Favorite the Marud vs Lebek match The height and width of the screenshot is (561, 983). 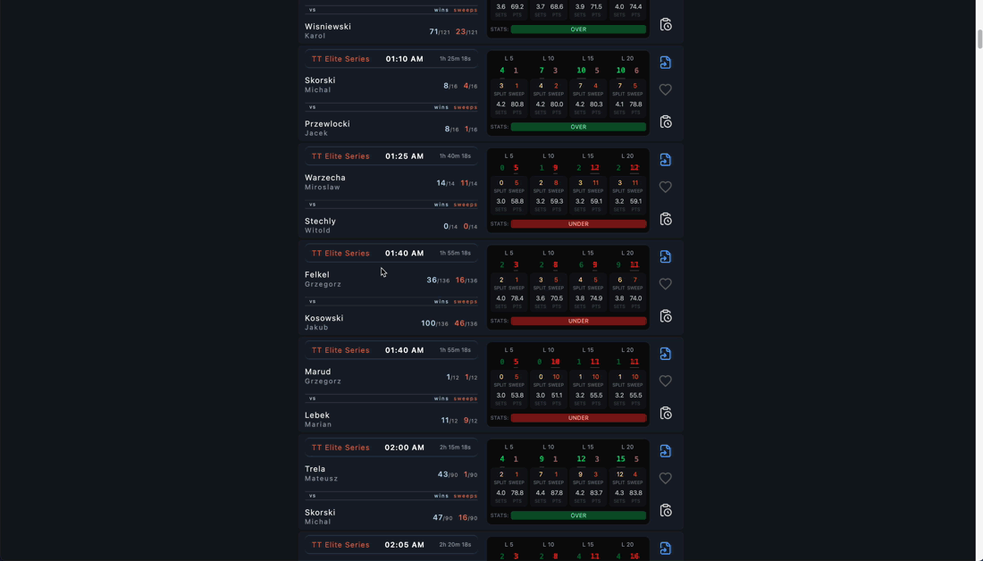click(x=666, y=381)
